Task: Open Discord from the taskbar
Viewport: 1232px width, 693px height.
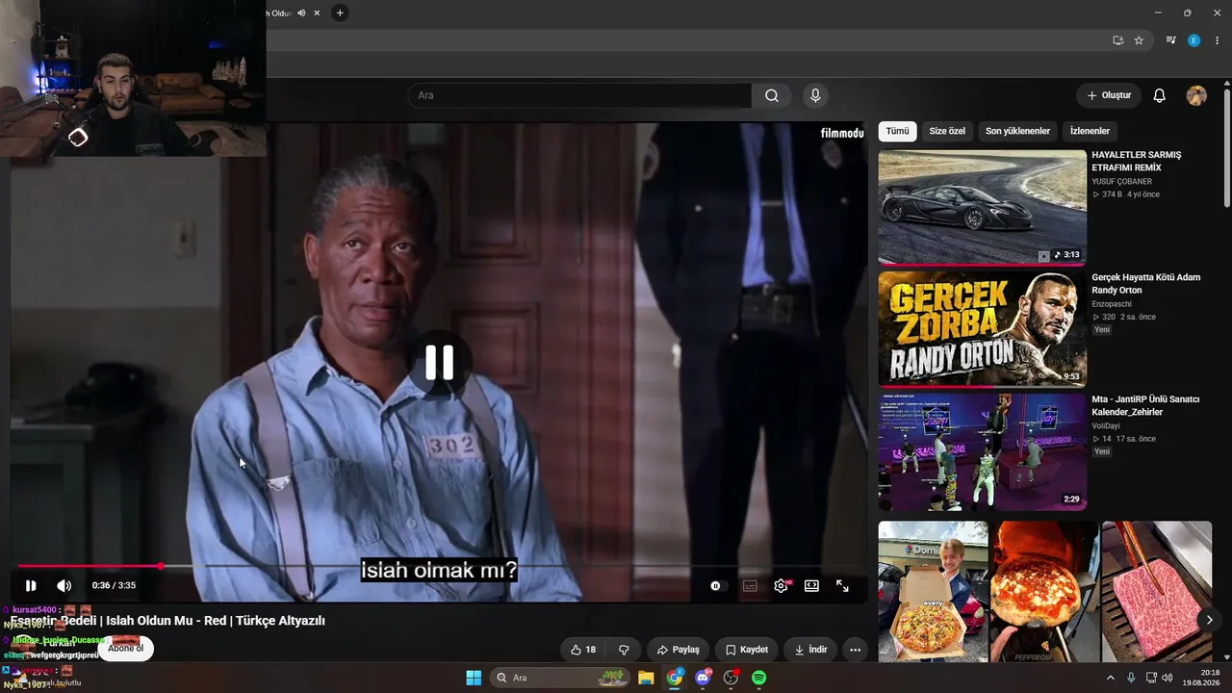Action: tap(703, 678)
